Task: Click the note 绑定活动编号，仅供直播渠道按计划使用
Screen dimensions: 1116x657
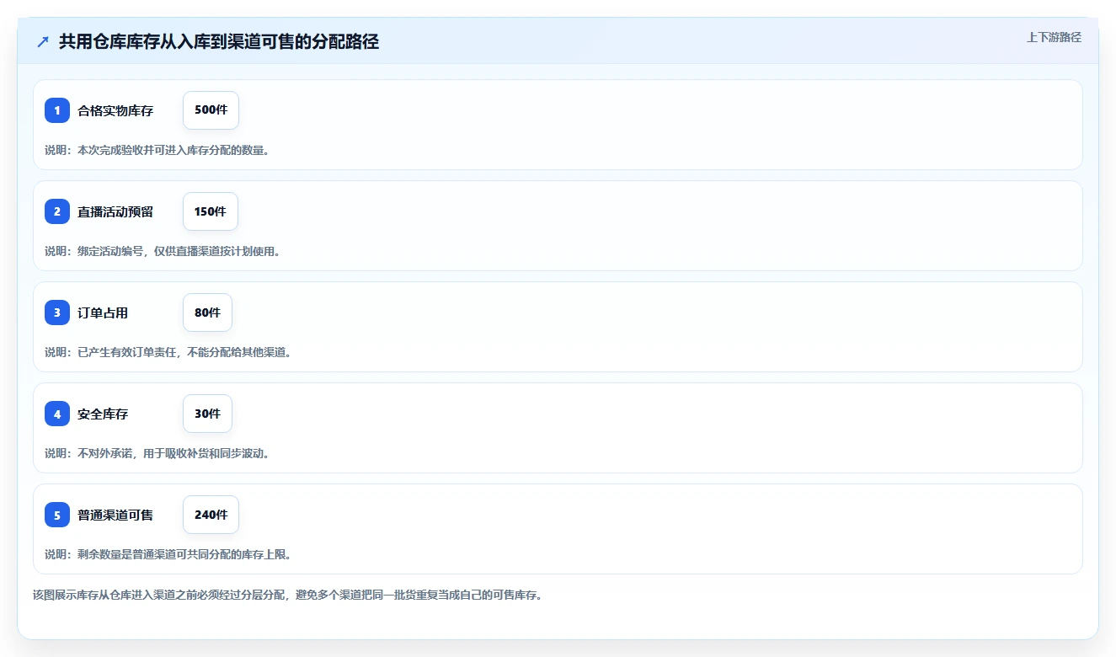Action: click(x=162, y=251)
